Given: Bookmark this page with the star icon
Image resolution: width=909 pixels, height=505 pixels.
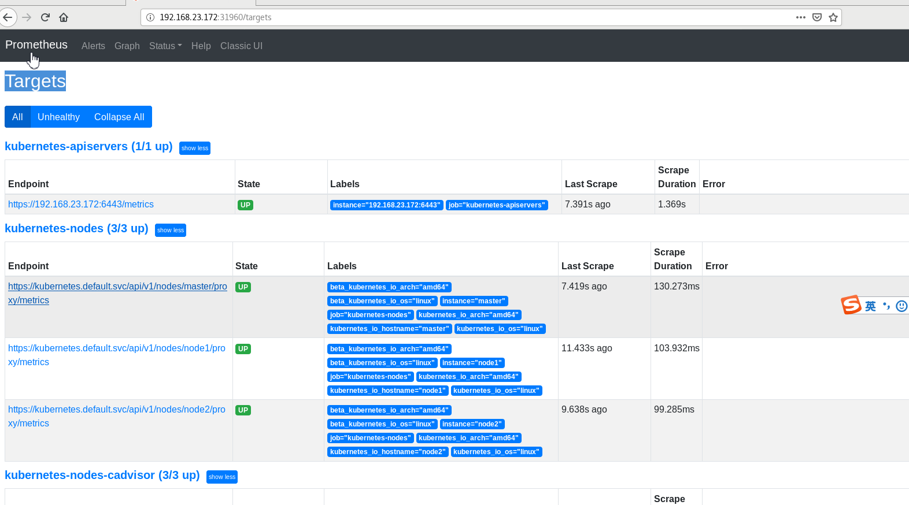Looking at the screenshot, I should coord(833,17).
